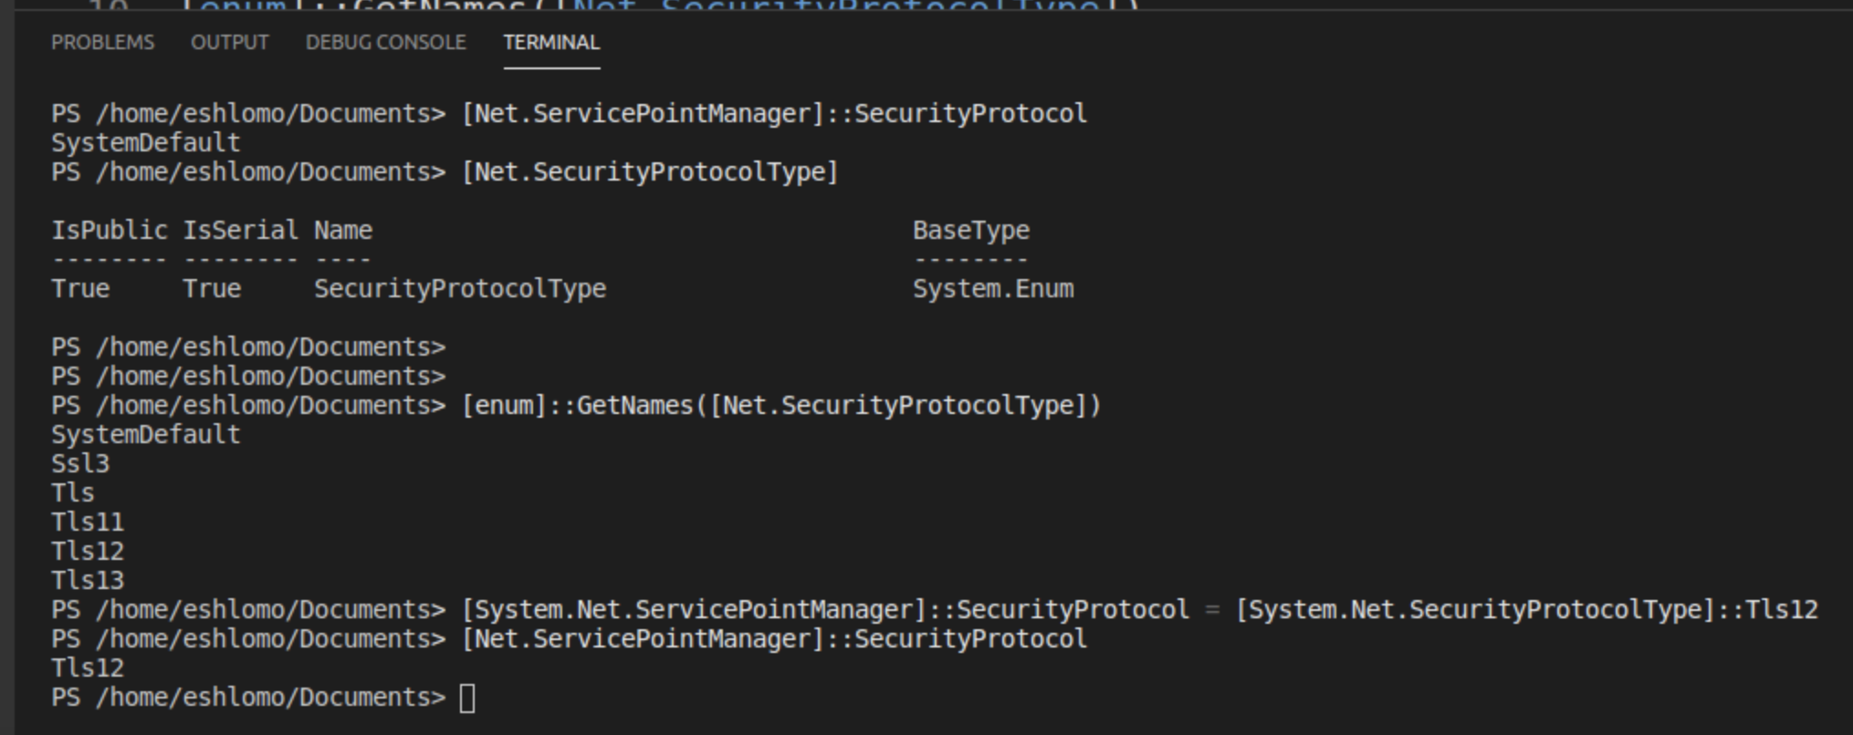
Task: Click the Ssl3 entry in the enum list
Action: [x=80, y=464]
